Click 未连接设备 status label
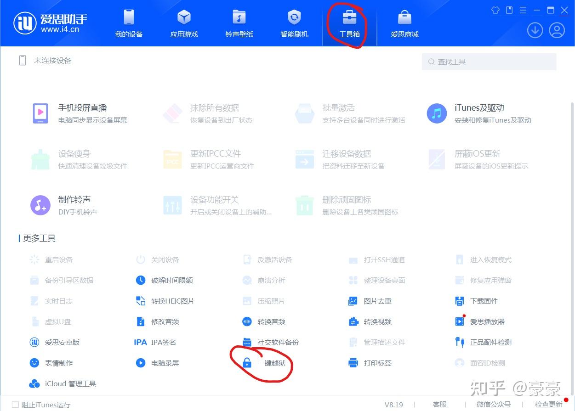Image resolution: width=575 pixels, height=411 pixels. point(52,61)
